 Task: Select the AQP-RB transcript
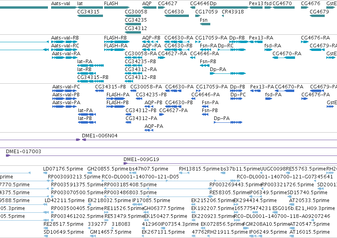[150, 42]
